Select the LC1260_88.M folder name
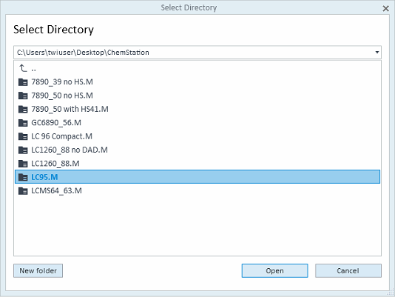 pyautogui.click(x=55, y=164)
